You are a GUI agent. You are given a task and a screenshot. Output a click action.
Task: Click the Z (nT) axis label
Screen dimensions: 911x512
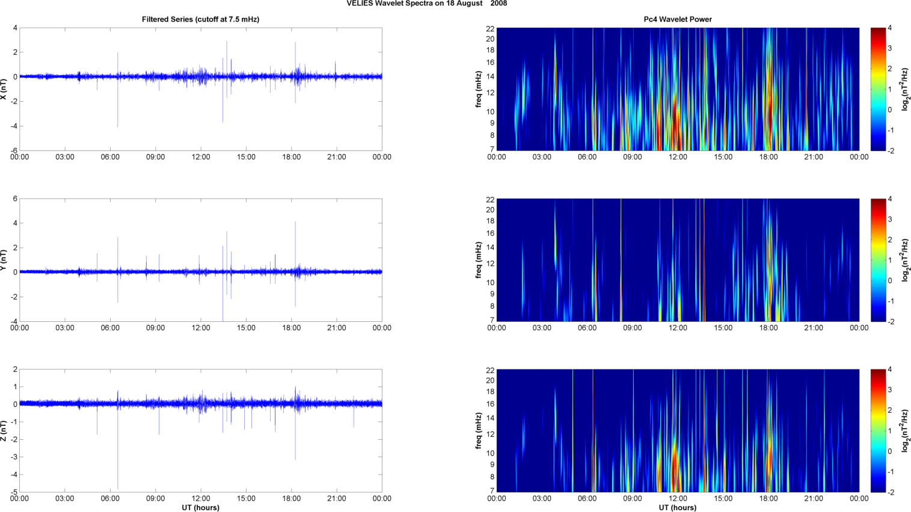pos(4,431)
